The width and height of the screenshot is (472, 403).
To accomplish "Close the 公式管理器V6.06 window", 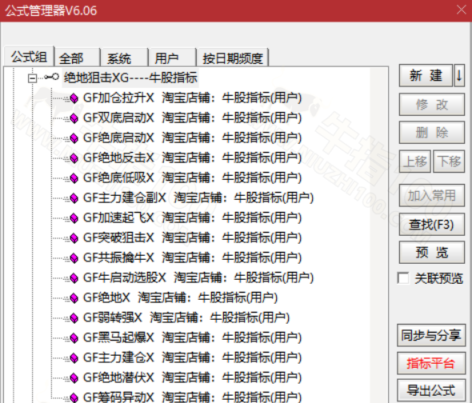I will (x=461, y=10).
